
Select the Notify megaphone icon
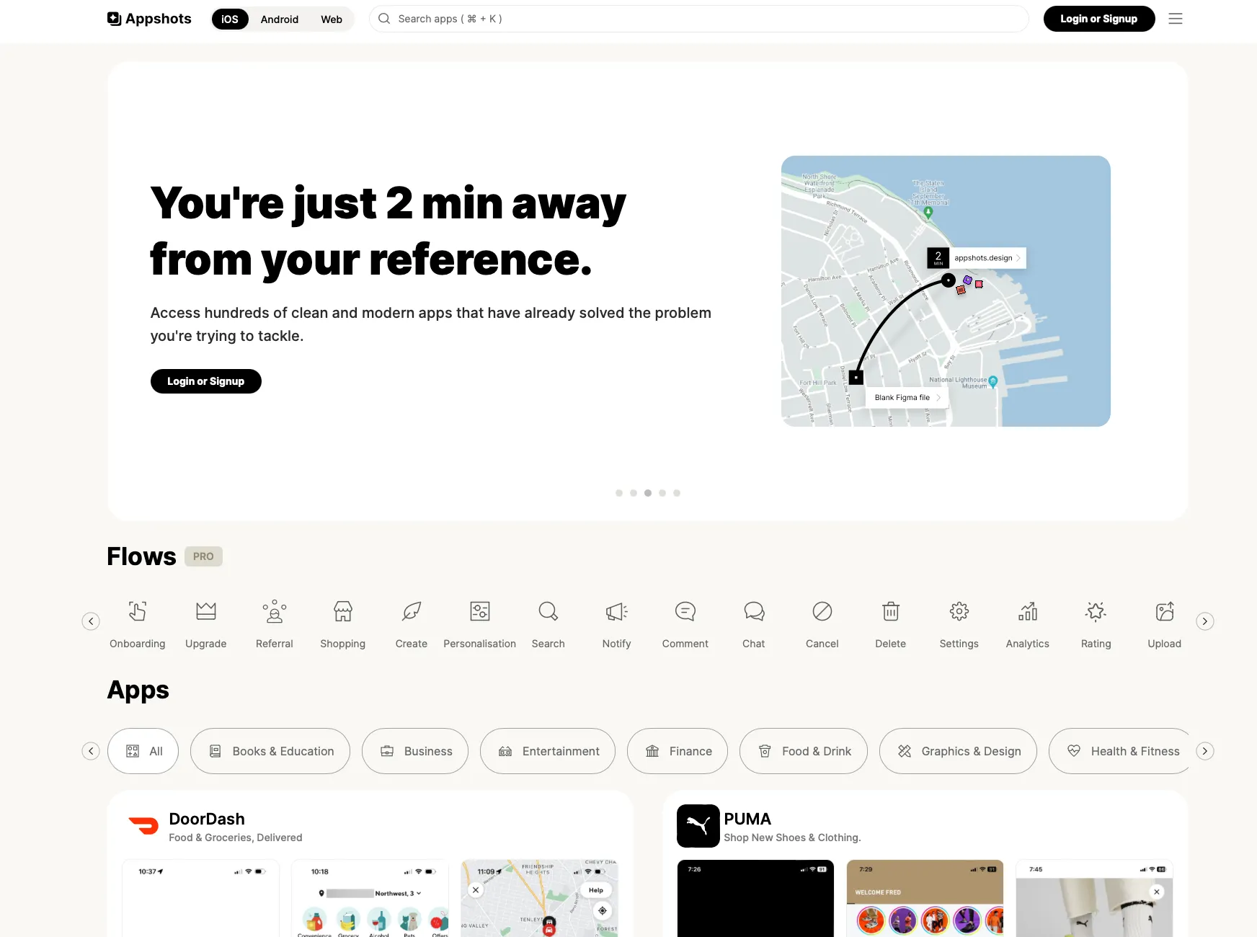617,611
